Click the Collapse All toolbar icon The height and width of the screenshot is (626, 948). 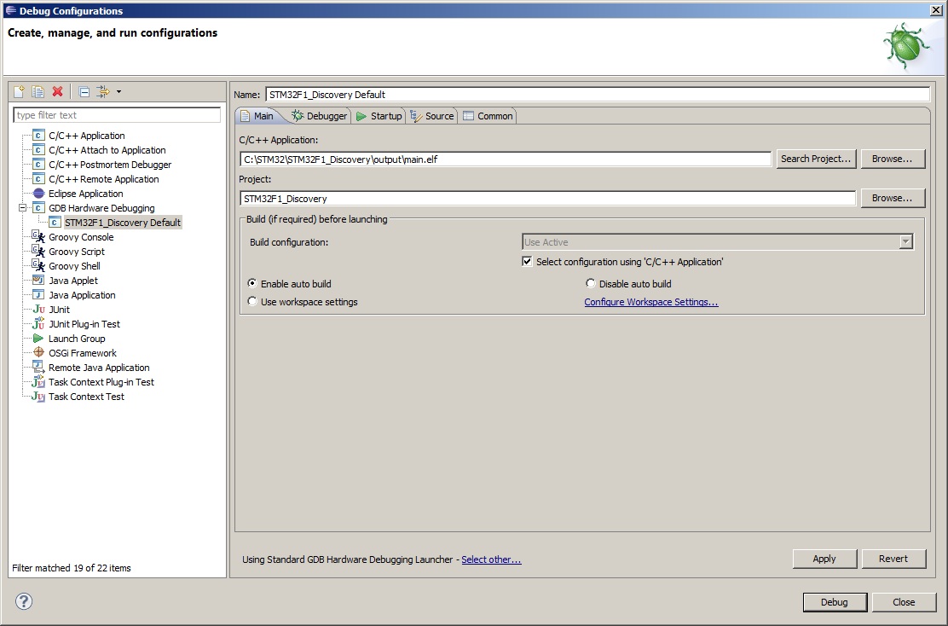(84, 92)
